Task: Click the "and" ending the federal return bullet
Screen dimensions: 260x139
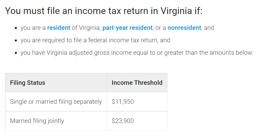Action: pos(165,40)
